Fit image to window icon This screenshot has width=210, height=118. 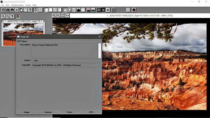(x=63, y=16)
